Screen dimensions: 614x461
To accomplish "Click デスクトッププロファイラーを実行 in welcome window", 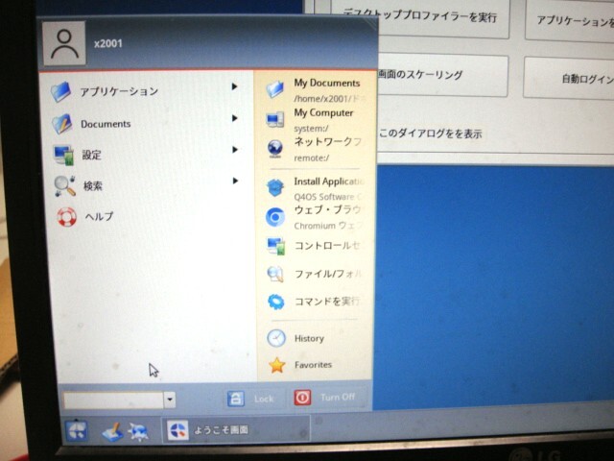I will [x=420, y=15].
